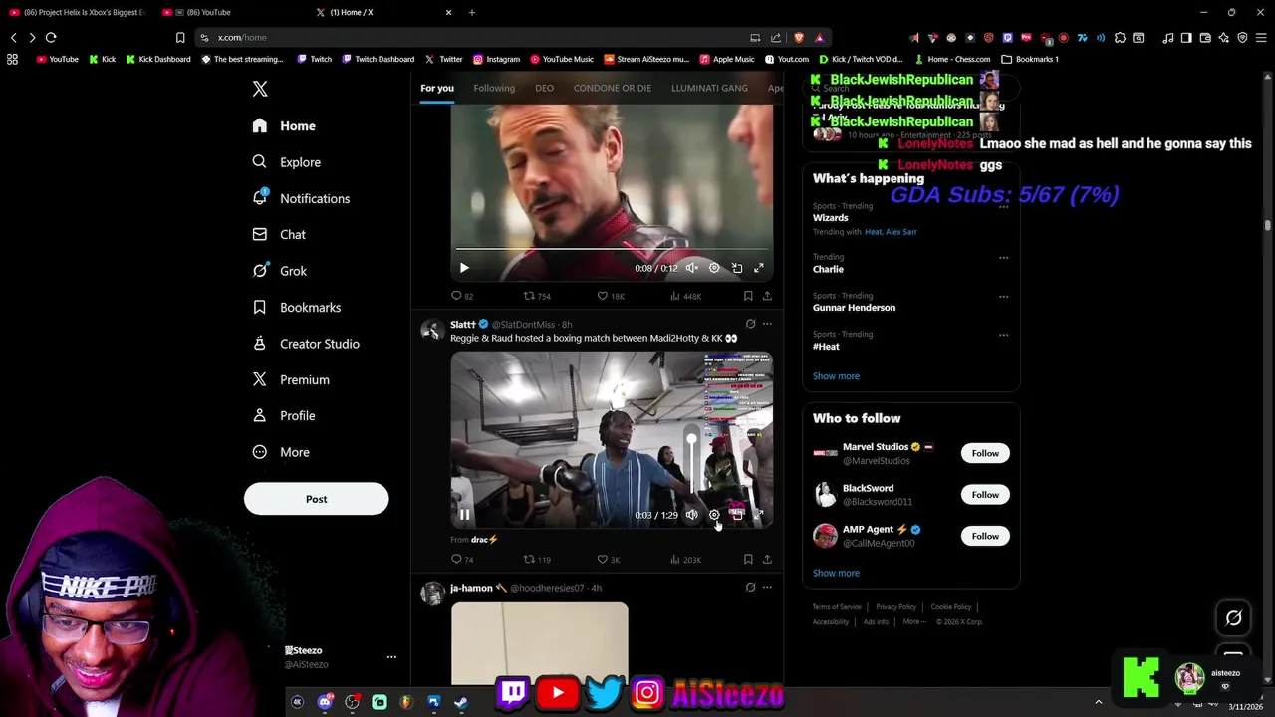Open the X logo home link

pos(260,89)
